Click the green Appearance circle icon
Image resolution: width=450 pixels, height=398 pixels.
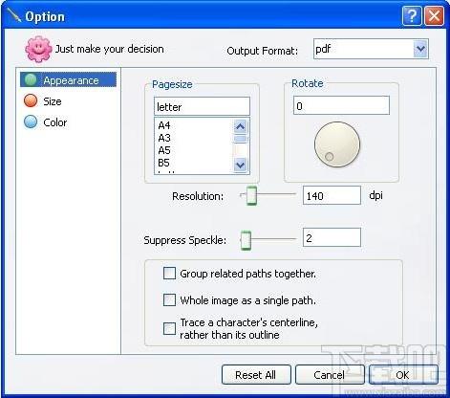(31, 79)
